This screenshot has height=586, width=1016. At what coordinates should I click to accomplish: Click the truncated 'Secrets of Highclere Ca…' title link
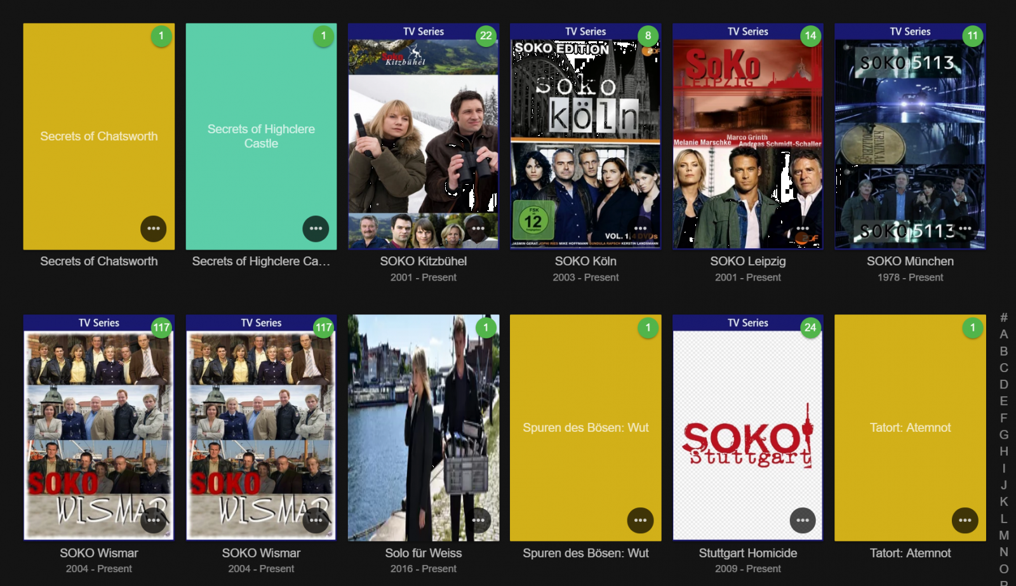click(261, 261)
